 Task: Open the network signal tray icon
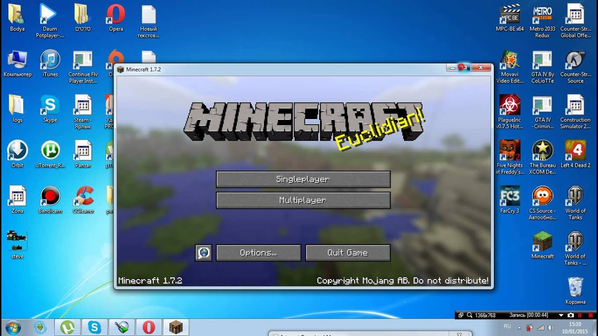click(x=541, y=328)
